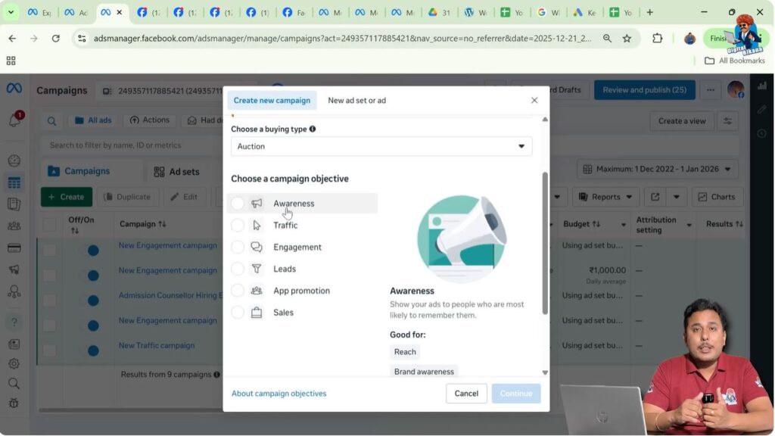Click the Meta logo in sidebar
Screen dimensions: 775x436
tap(14, 88)
